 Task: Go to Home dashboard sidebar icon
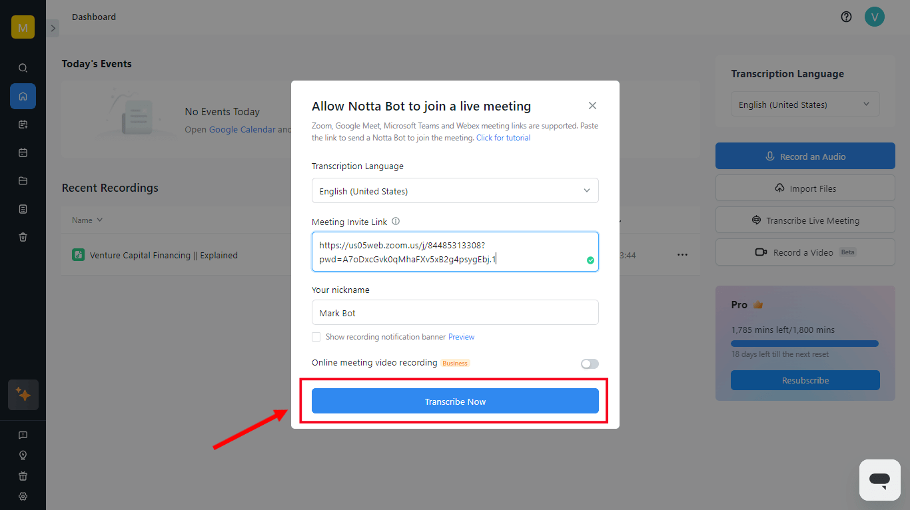point(23,96)
